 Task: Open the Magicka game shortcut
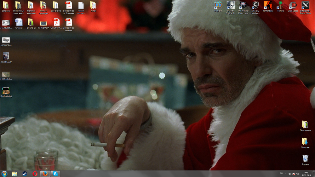tap(218, 5)
